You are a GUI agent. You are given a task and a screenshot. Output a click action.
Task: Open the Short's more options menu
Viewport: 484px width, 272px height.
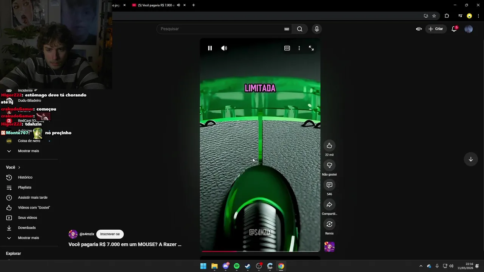pos(299,48)
